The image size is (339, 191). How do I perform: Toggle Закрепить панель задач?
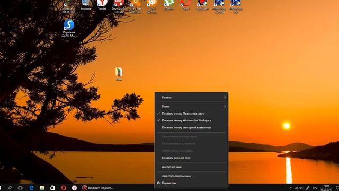(x=191, y=176)
